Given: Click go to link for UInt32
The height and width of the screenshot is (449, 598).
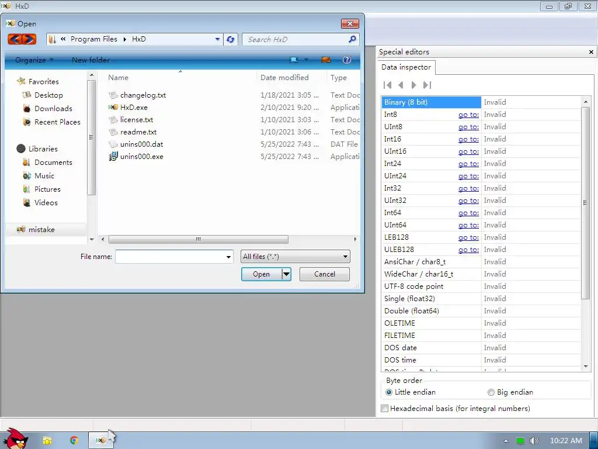Looking at the screenshot, I should click(468, 201).
